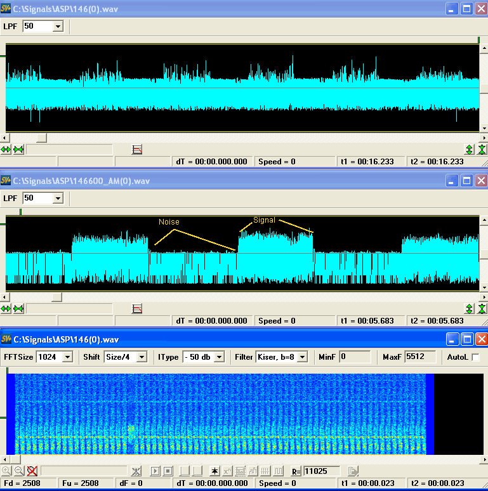Click the export icon right of R= field
Image resolution: width=488 pixels, height=491 pixels.
pyautogui.click(x=353, y=471)
